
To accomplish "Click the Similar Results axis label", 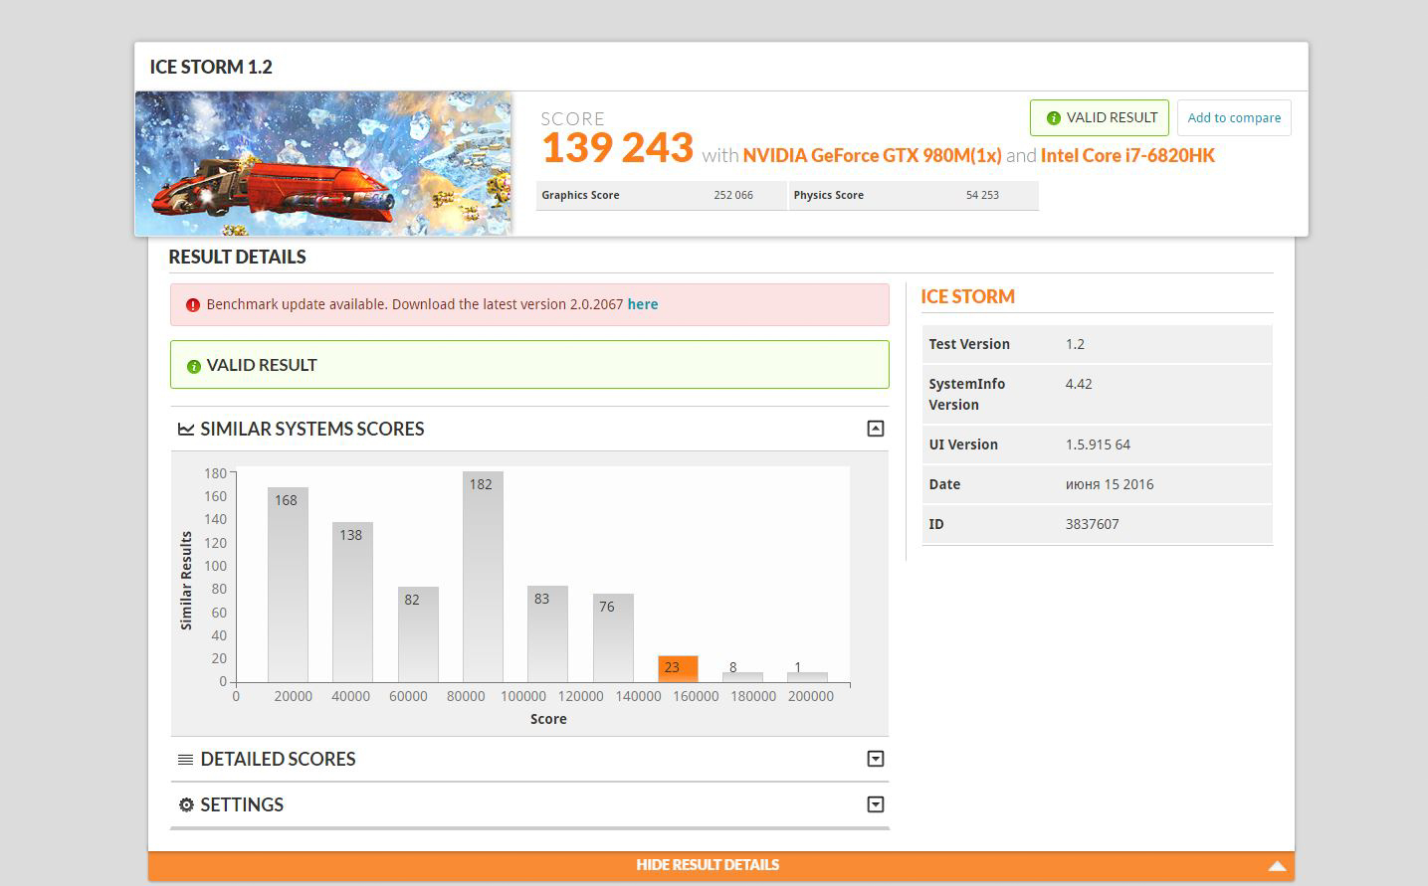I will [x=186, y=581].
